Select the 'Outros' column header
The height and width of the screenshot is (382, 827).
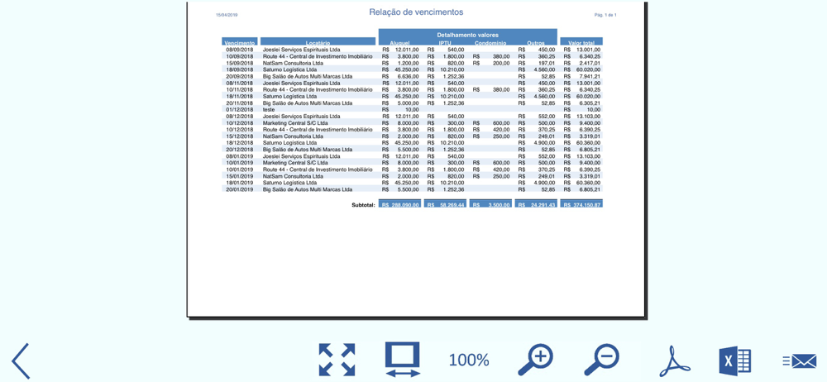535,43
